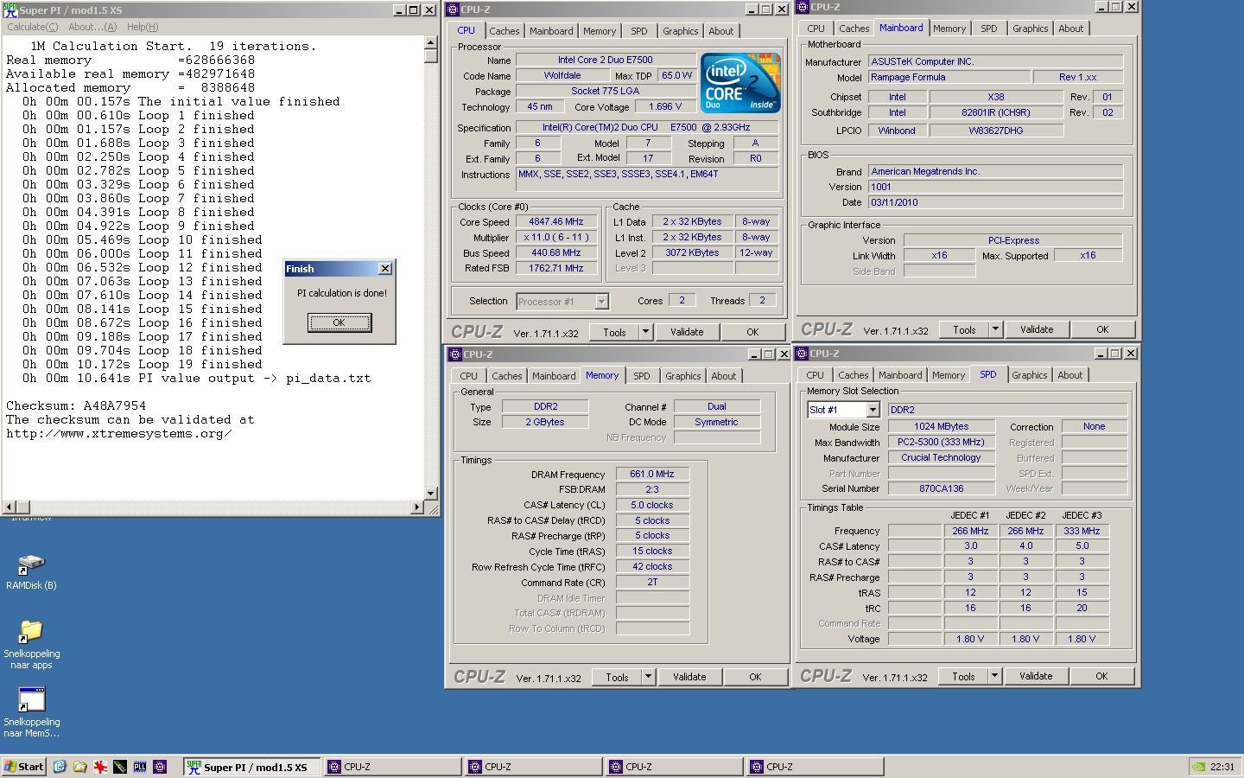Screen dimensions: 1244x778
Task: Open Graphics tab in top-left CPU-Z window
Action: tap(681, 31)
